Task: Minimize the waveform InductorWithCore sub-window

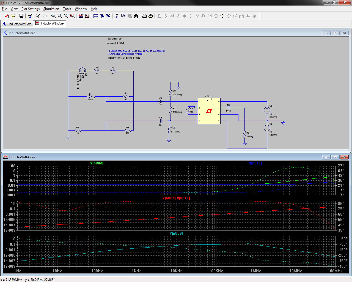Action: (x=326, y=157)
